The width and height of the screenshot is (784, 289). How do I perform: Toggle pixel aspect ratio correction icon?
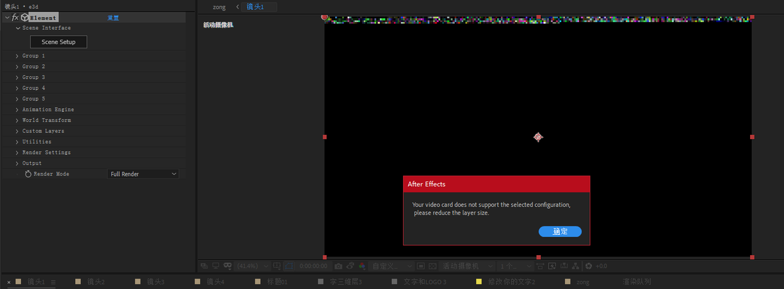coord(540,266)
